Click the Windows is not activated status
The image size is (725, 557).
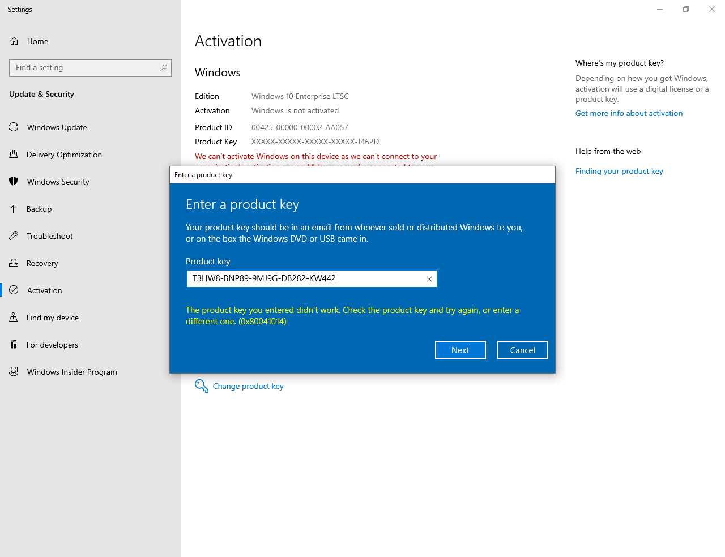click(x=295, y=110)
